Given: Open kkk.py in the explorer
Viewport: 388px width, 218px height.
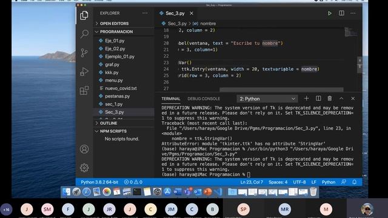Looking at the screenshot, I should click(x=124, y=73).
